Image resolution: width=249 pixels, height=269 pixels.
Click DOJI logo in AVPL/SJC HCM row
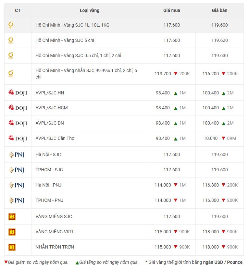coord(18,108)
